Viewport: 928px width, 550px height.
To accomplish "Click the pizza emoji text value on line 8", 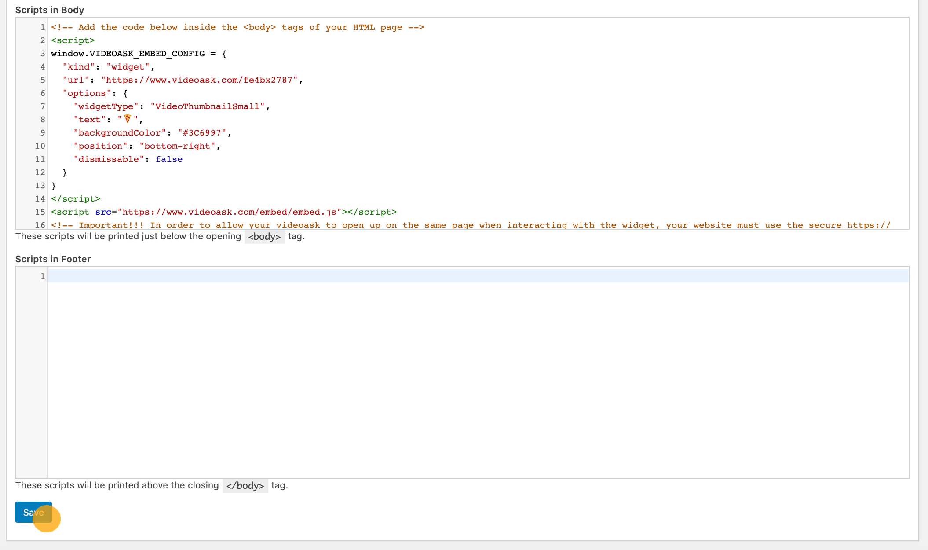I will coord(128,119).
